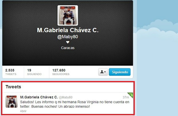View the 127.650 Seguidores list
Screen dimensions: 178x116
point(61,72)
